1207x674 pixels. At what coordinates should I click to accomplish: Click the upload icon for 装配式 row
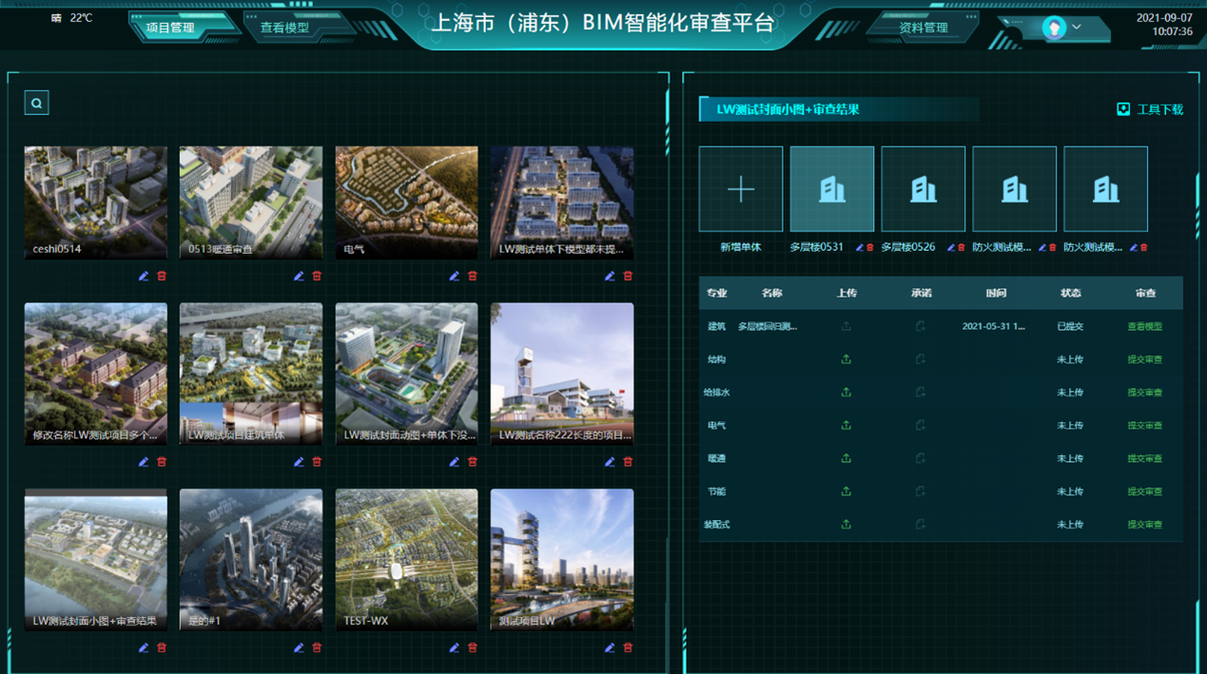point(846,524)
